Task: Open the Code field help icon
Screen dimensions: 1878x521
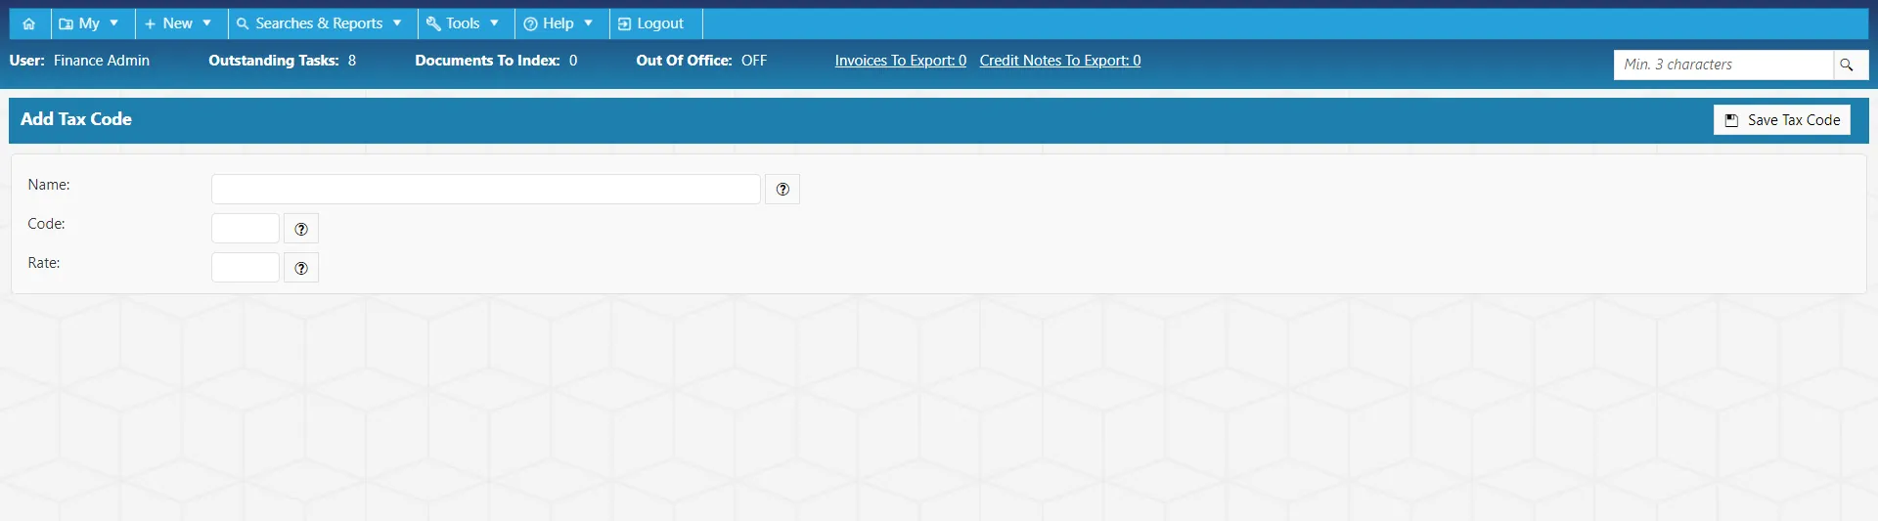Action: tap(301, 229)
